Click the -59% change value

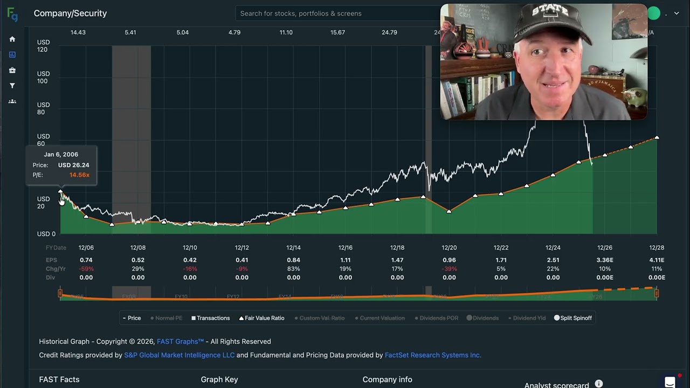pyautogui.click(x=86, y=269)
